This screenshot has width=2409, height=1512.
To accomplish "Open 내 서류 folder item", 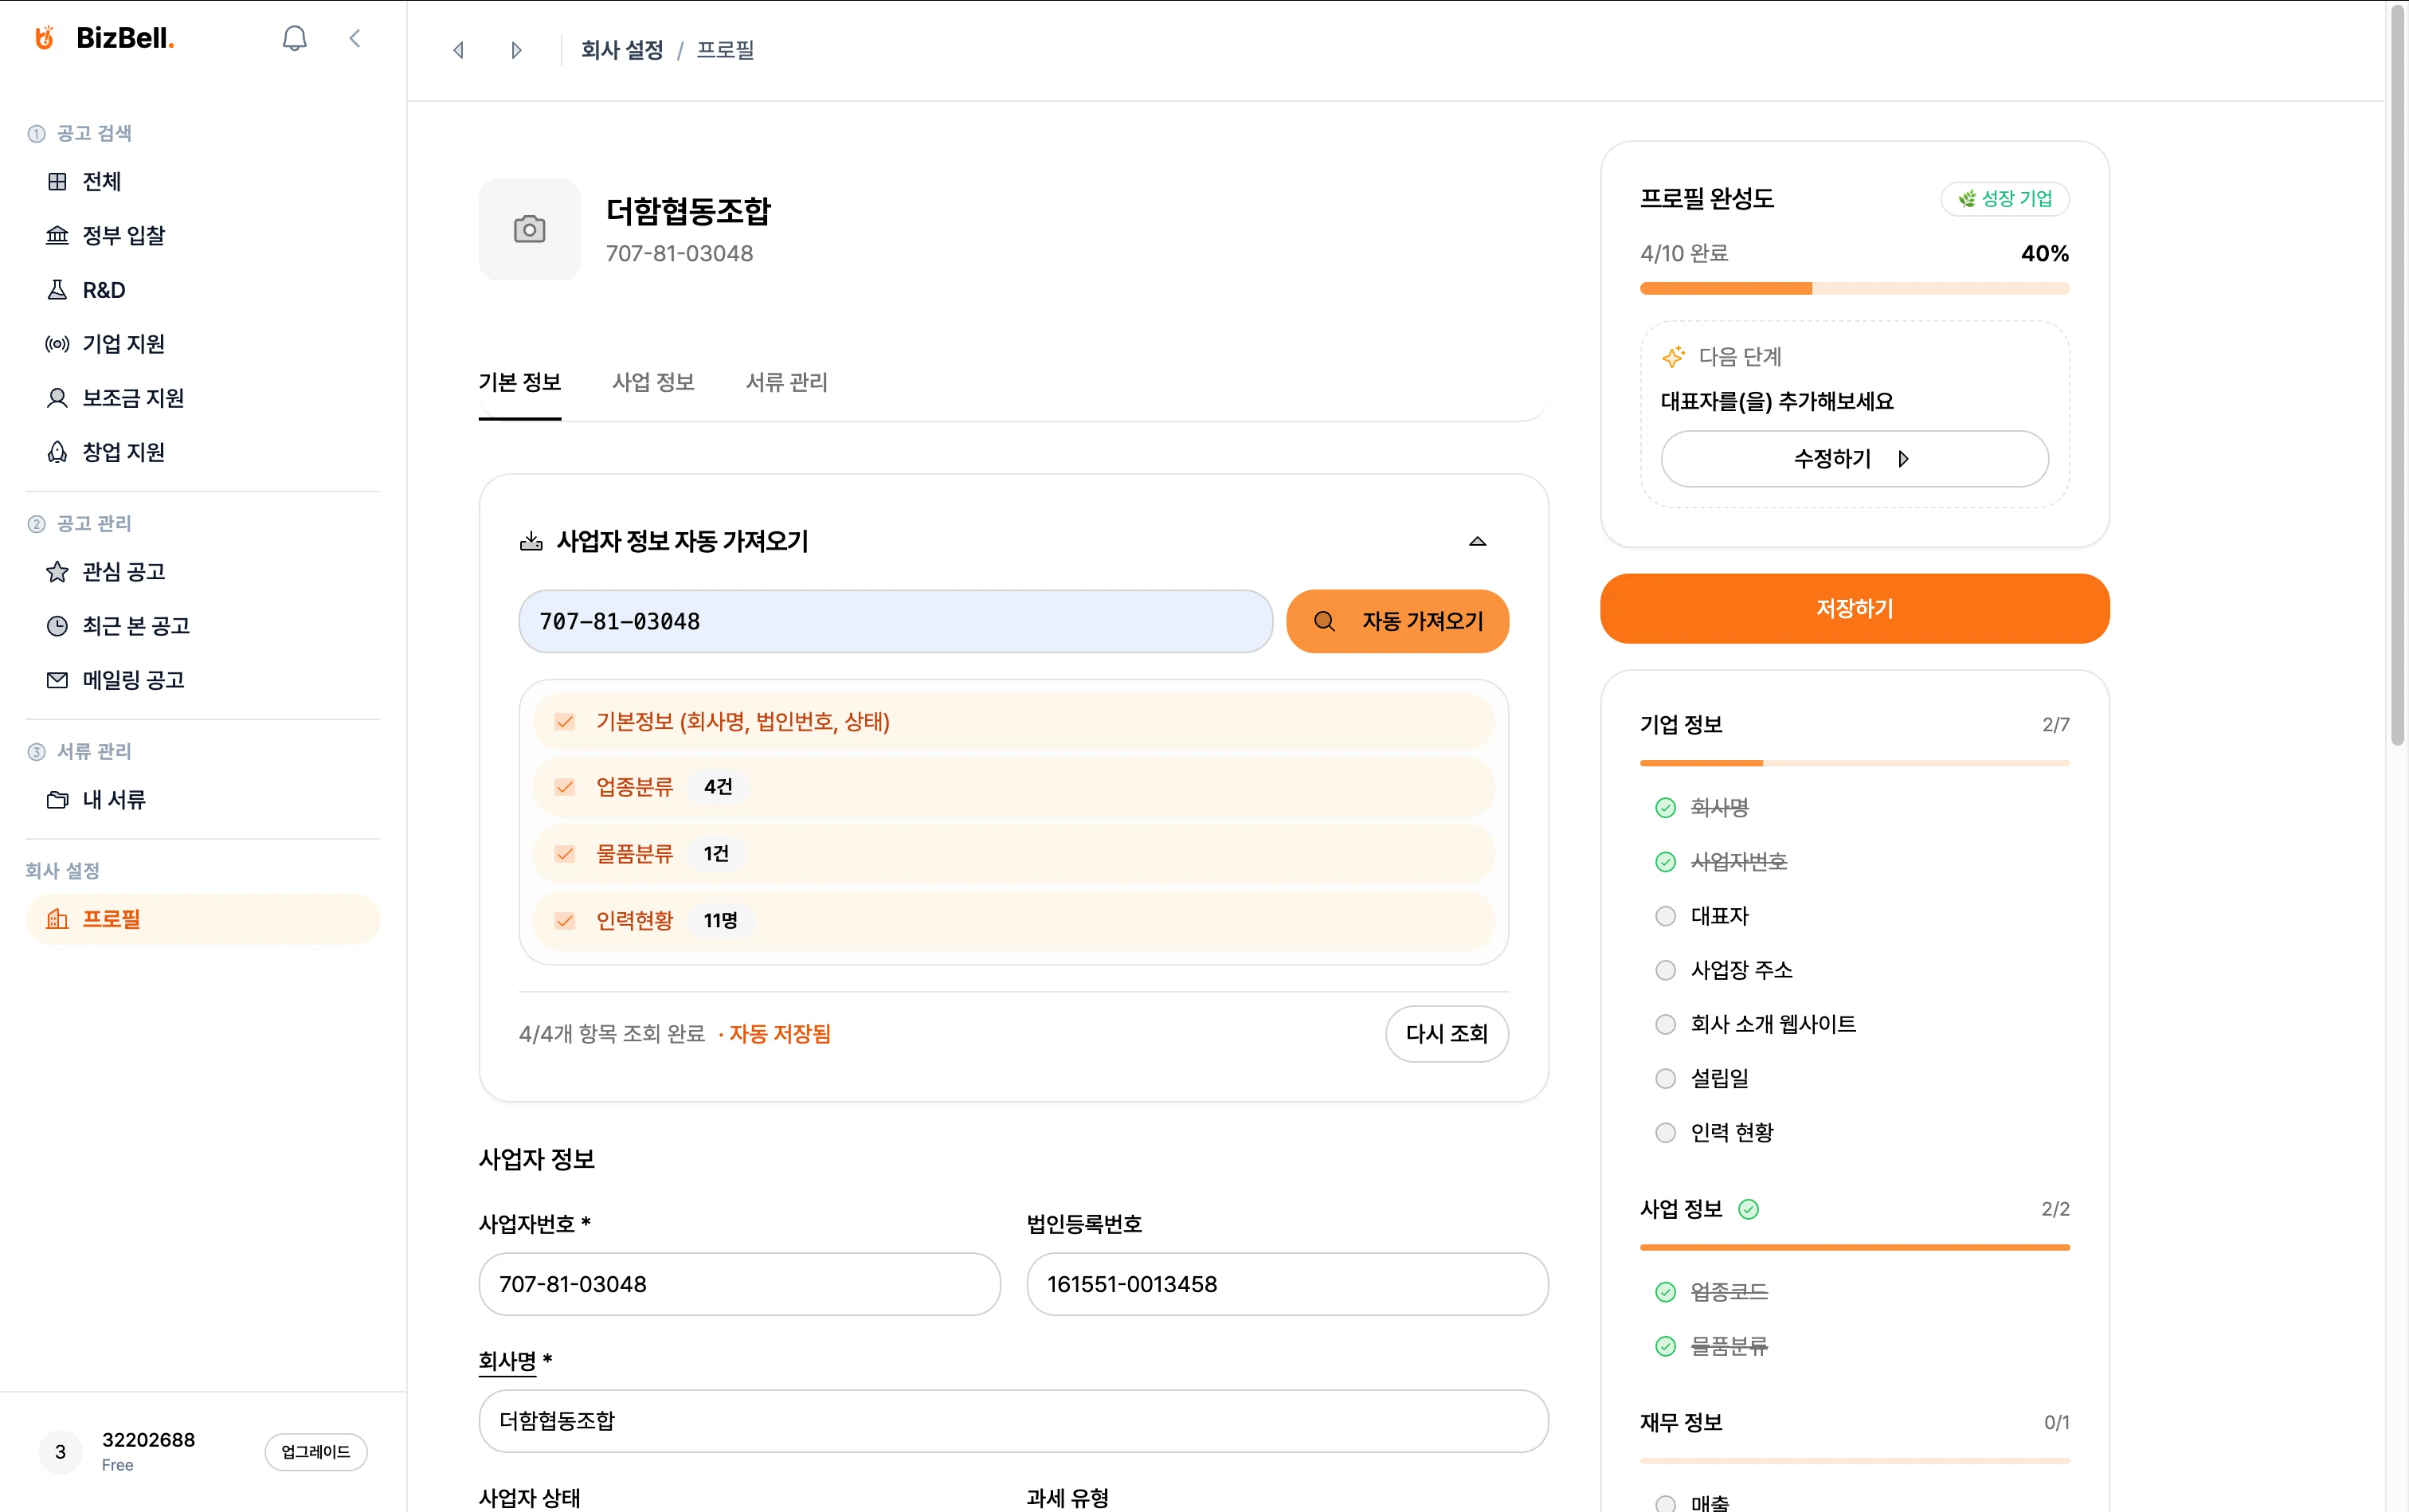I will [113, 800].
